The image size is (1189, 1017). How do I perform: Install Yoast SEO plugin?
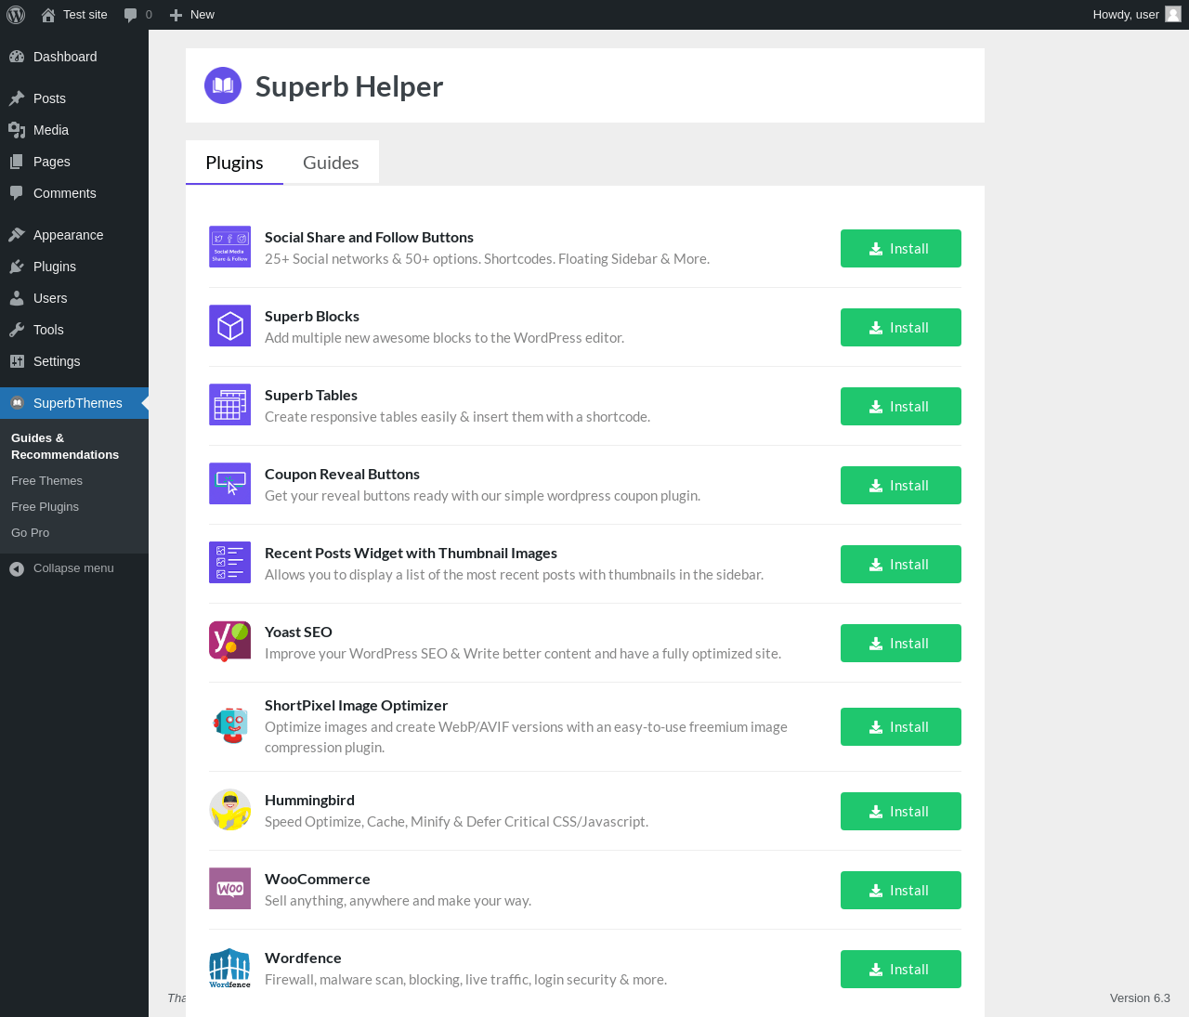pos(901,643)
